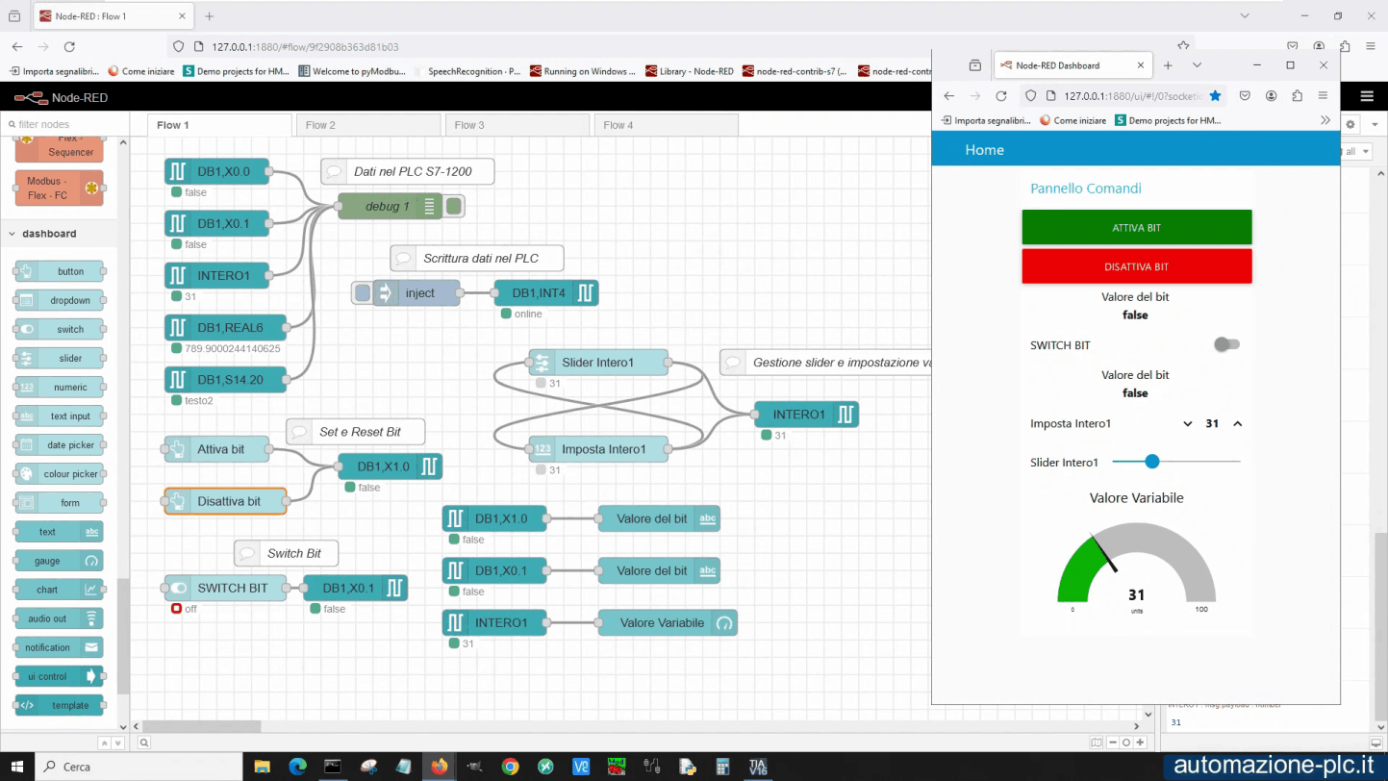Expand all palette categories button

[118, 743]
